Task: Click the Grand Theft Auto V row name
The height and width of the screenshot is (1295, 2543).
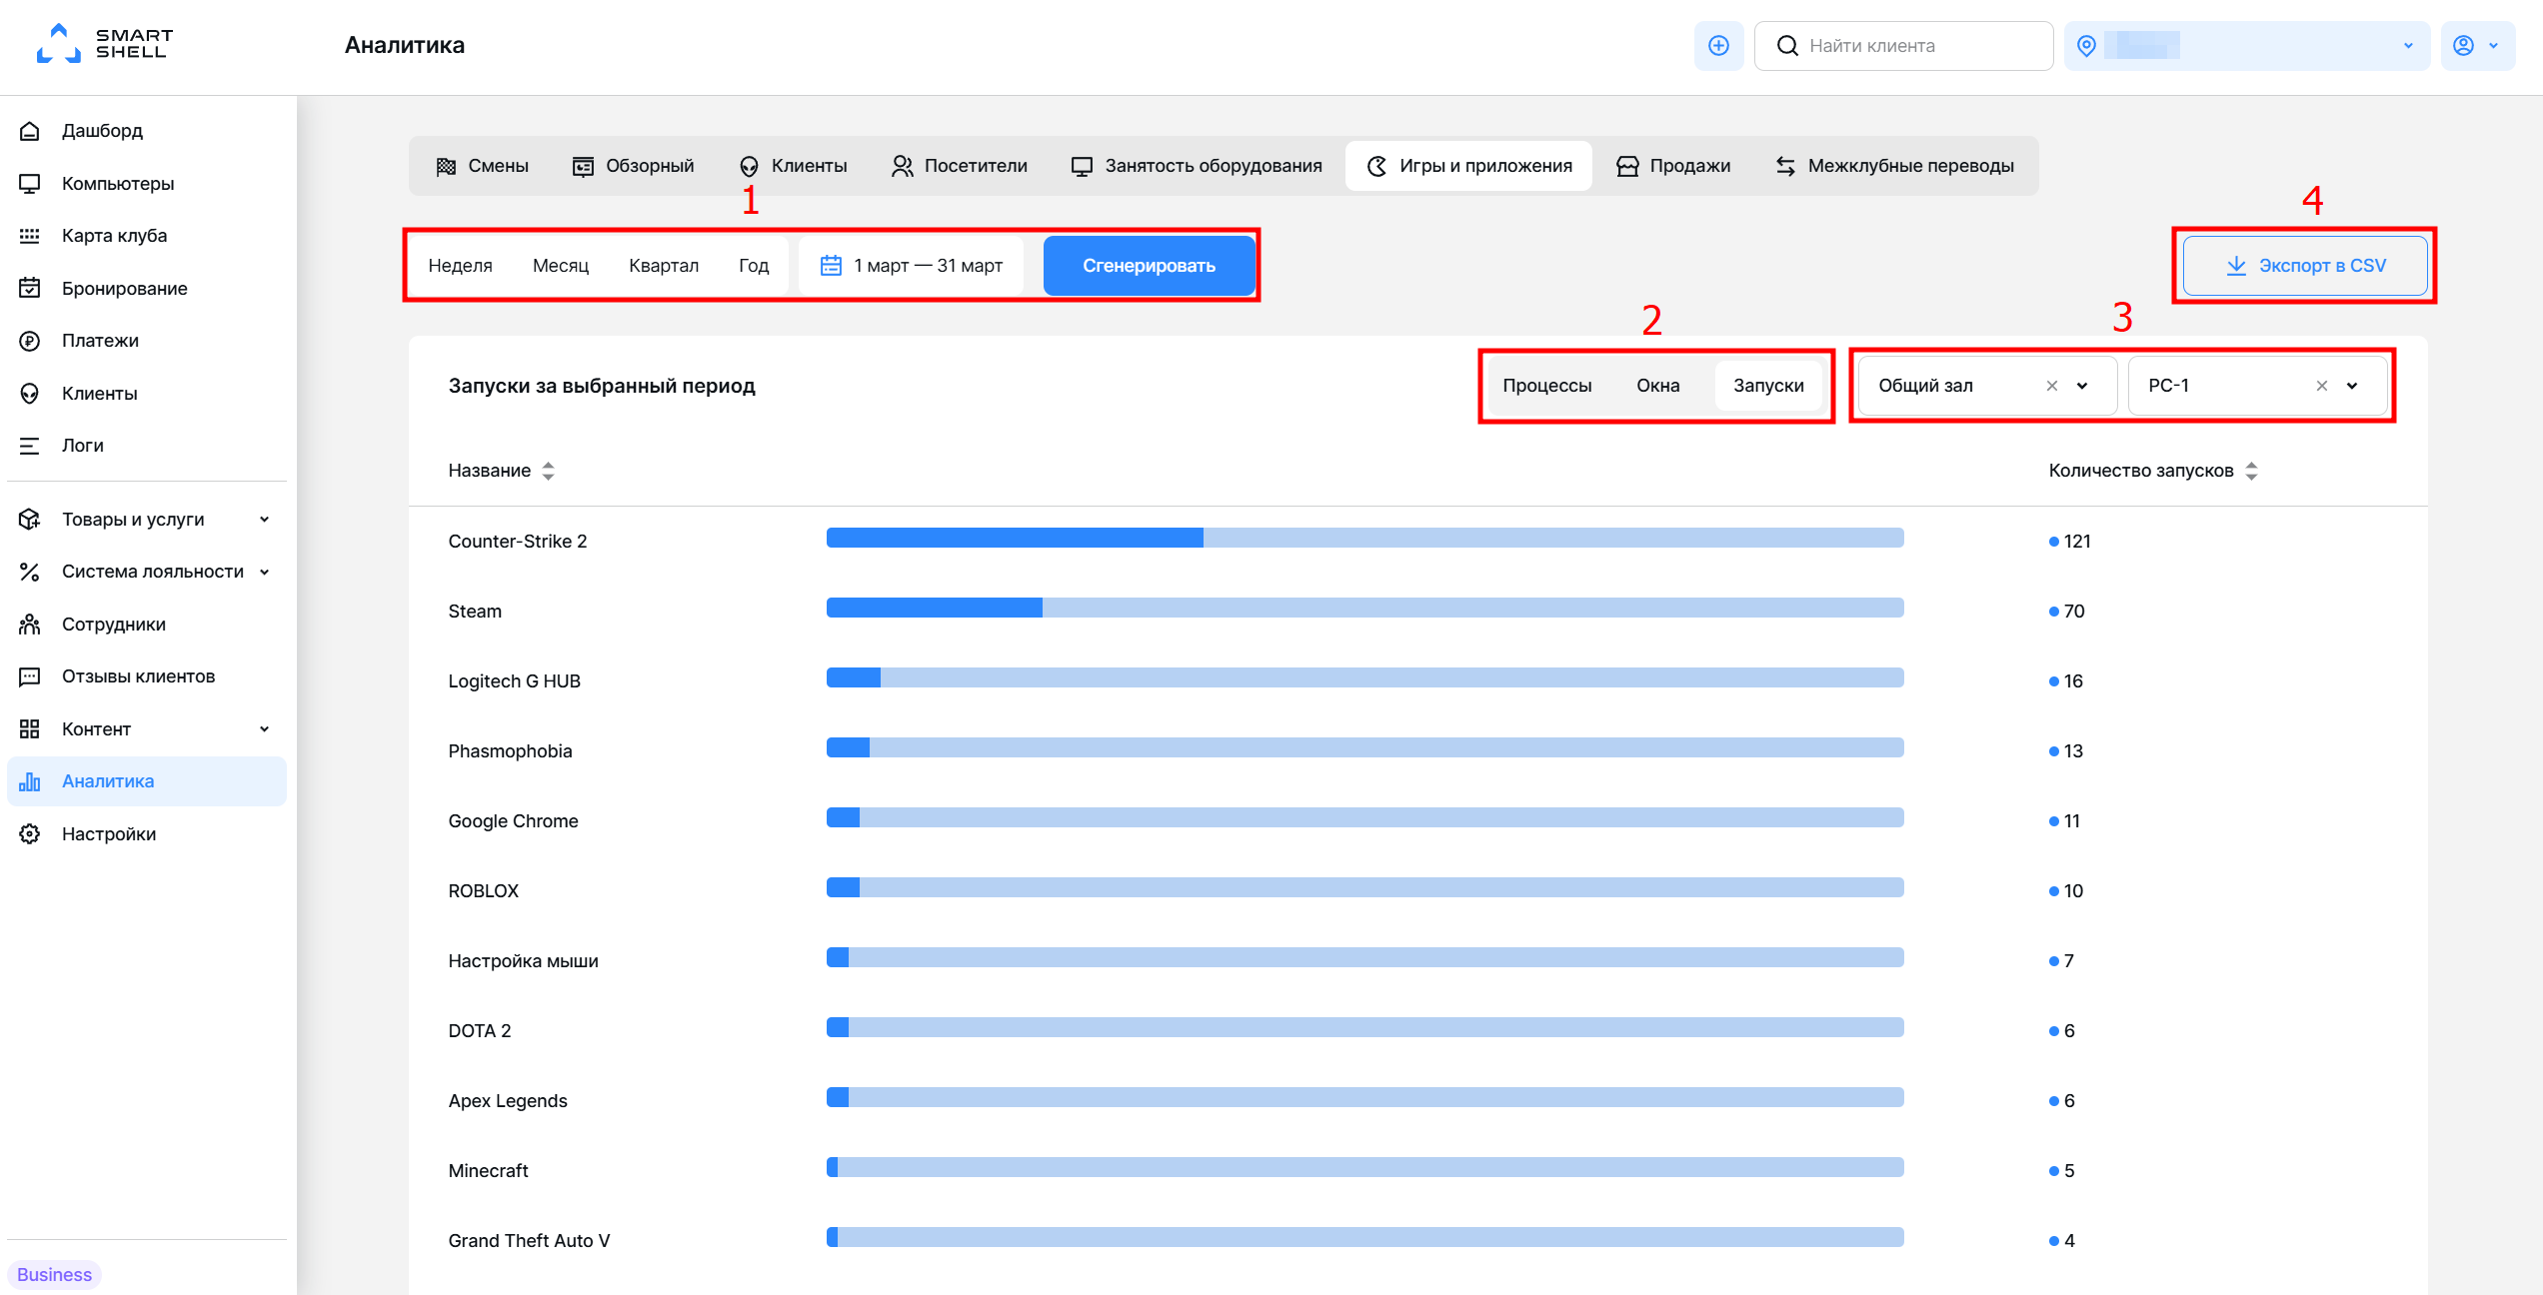Action: tap(529, 1241)
